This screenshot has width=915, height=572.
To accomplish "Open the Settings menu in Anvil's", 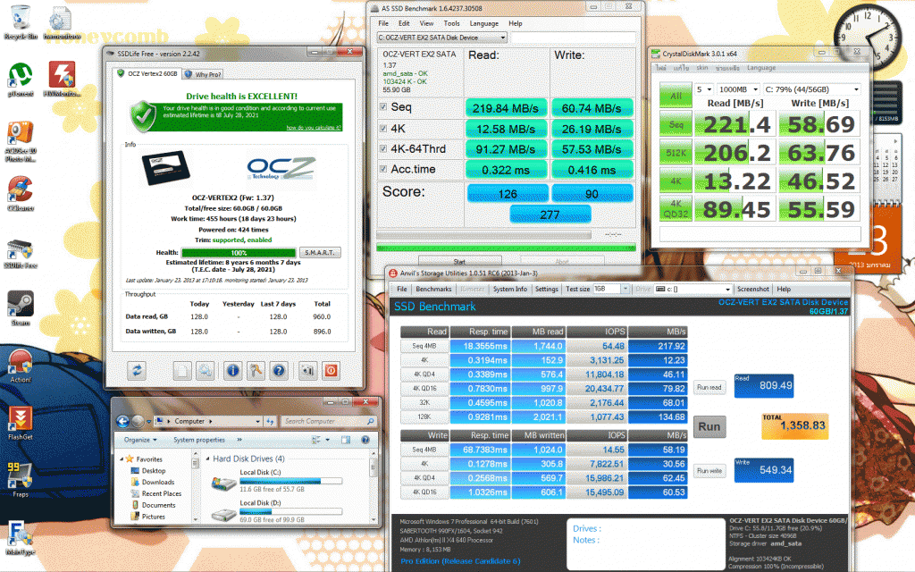I will click(x=547, y=289).
